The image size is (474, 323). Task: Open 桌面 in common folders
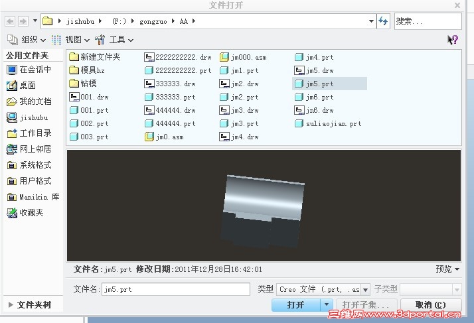coord(21,86)
